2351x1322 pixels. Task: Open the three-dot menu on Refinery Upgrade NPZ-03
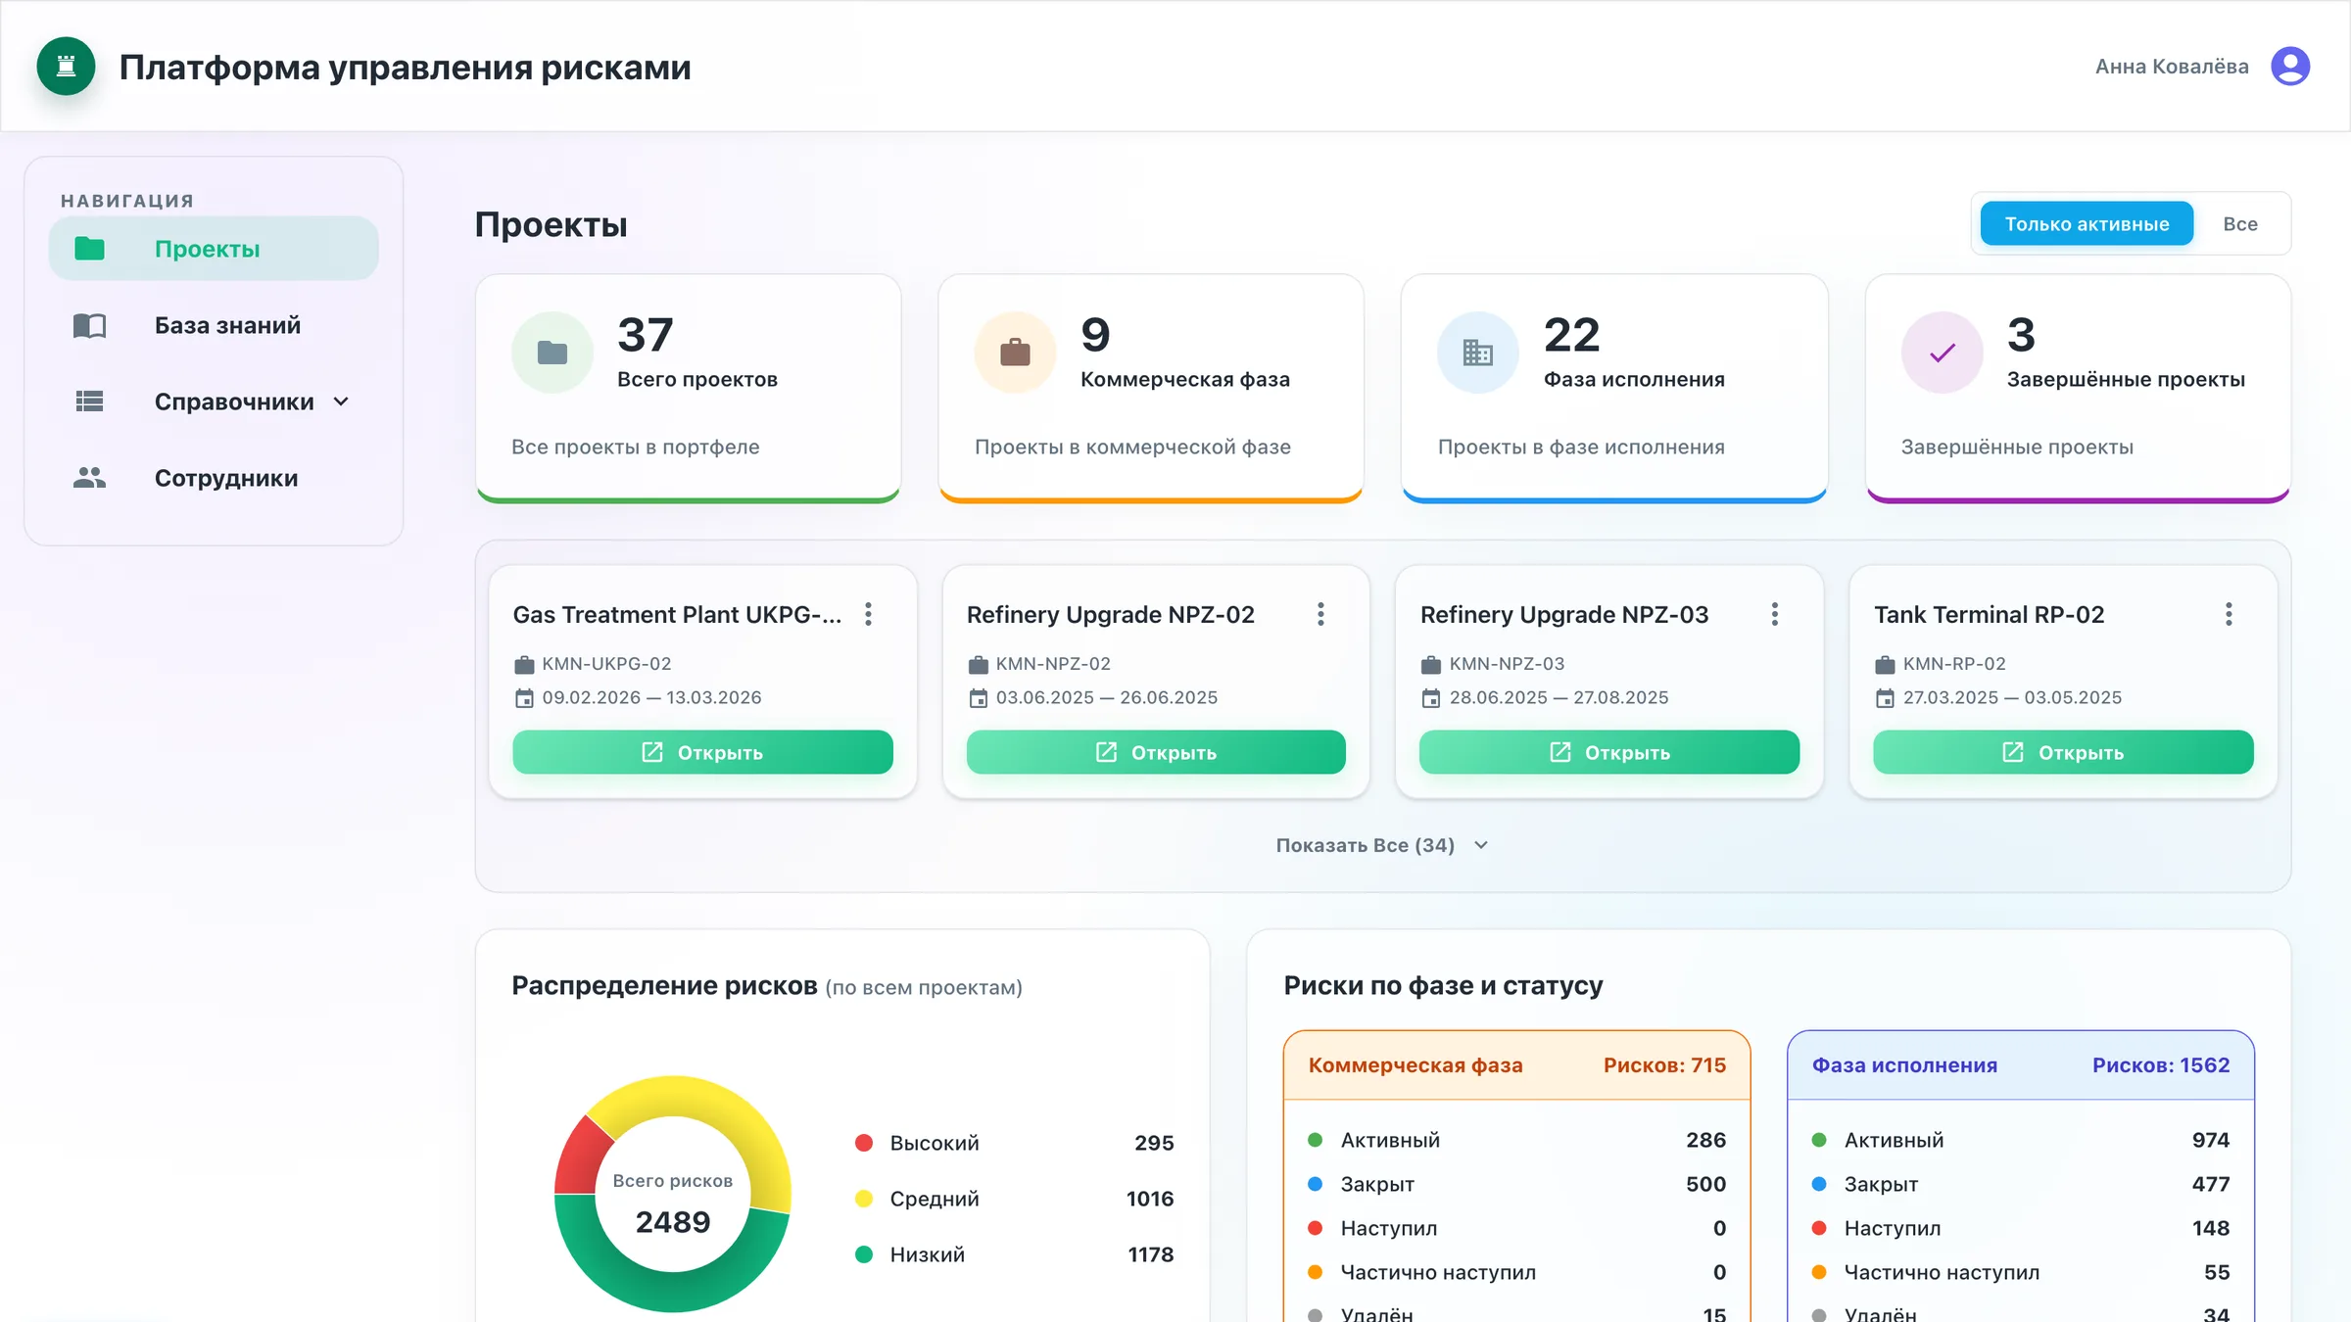click(1774, 614)
